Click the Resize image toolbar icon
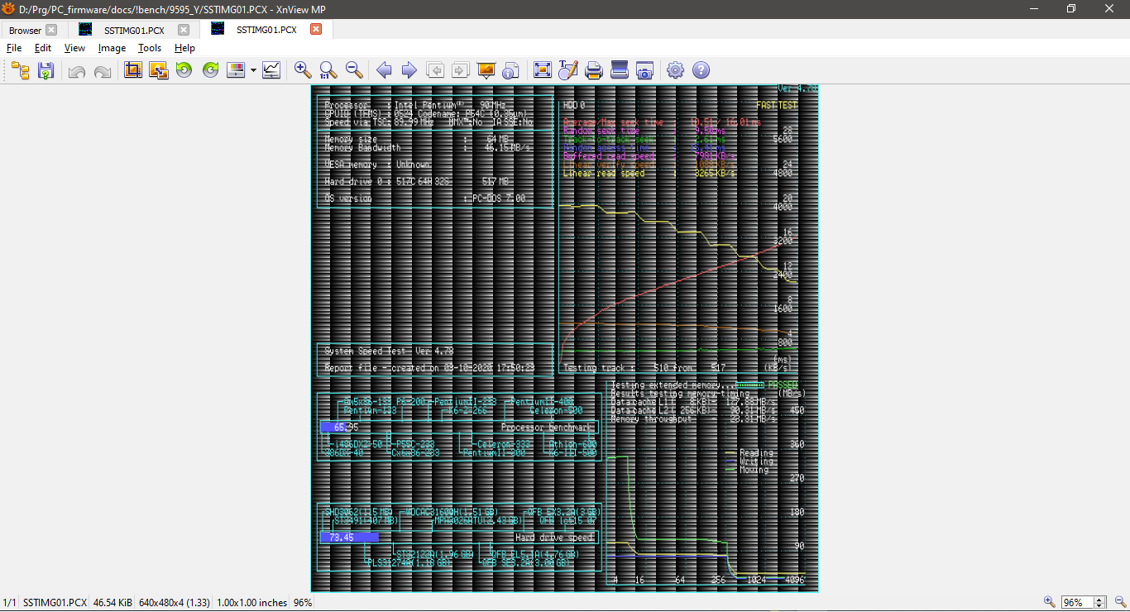The height and width of the screenshot is (612, 1130). (158, 70)
